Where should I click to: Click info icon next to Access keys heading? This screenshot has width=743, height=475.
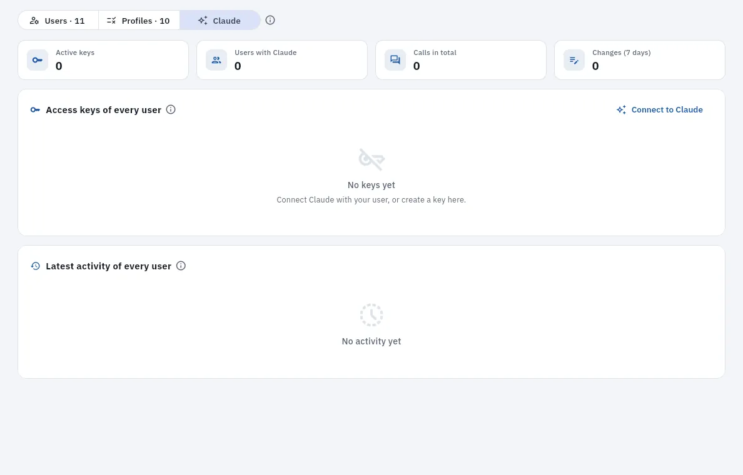coord(171,109)
